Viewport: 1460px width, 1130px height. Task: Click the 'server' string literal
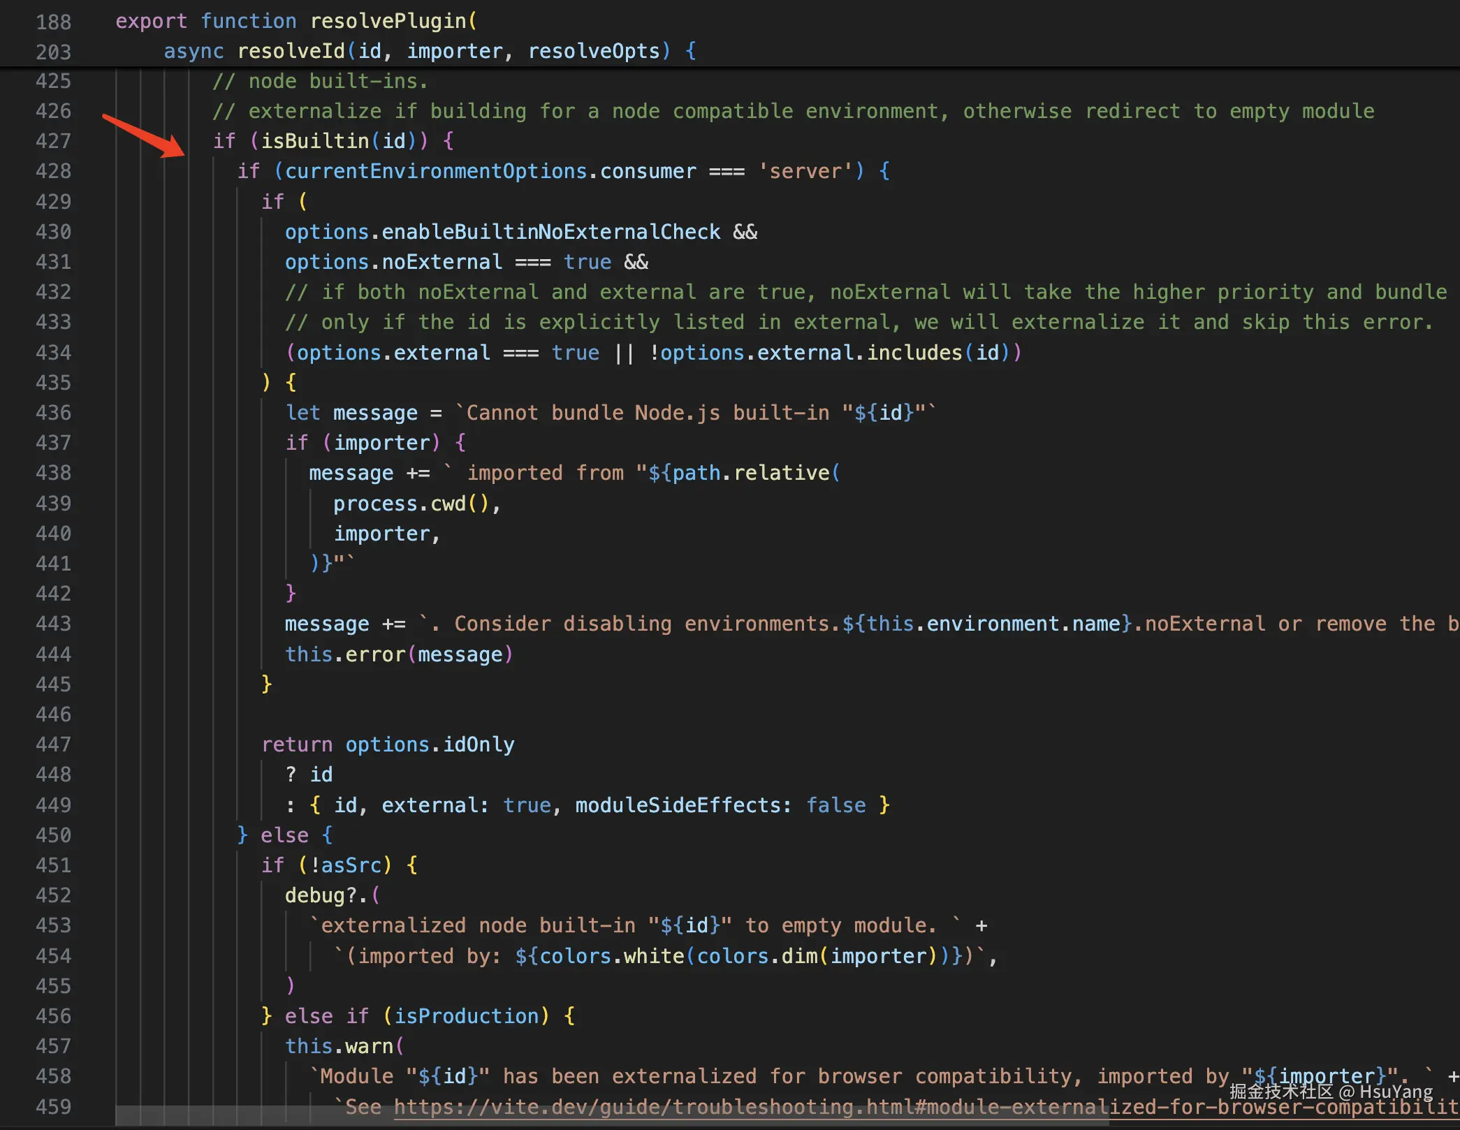pos(805,171)
